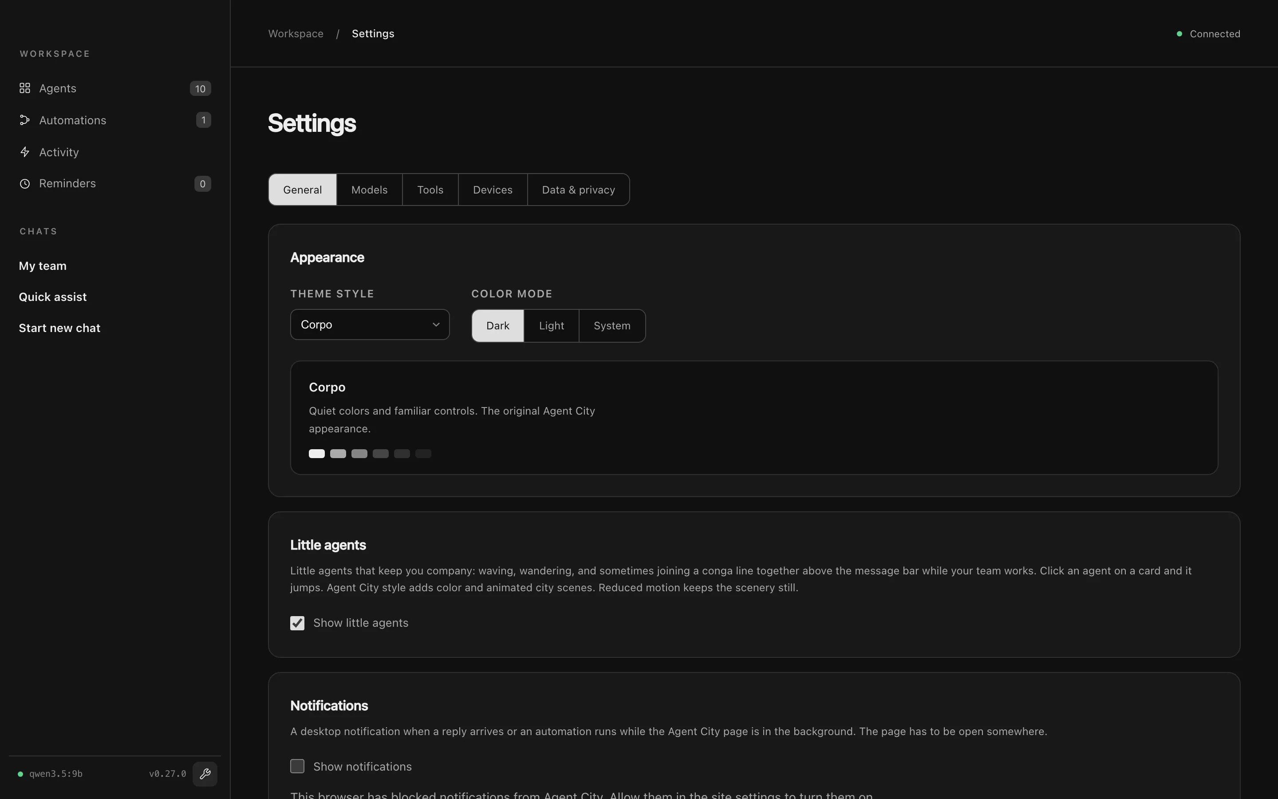Click the Settings breadcrumb text
1278x799 pixels.
pos(373,34)
